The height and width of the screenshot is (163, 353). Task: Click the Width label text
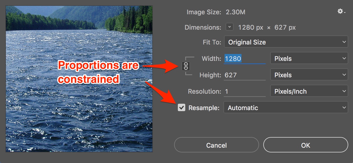pyautogui.click(x=211, y=59)
